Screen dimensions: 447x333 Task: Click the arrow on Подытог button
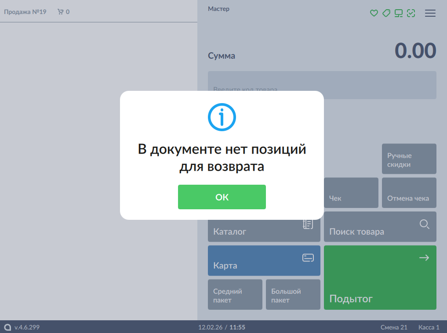click(x=424, y=258)
